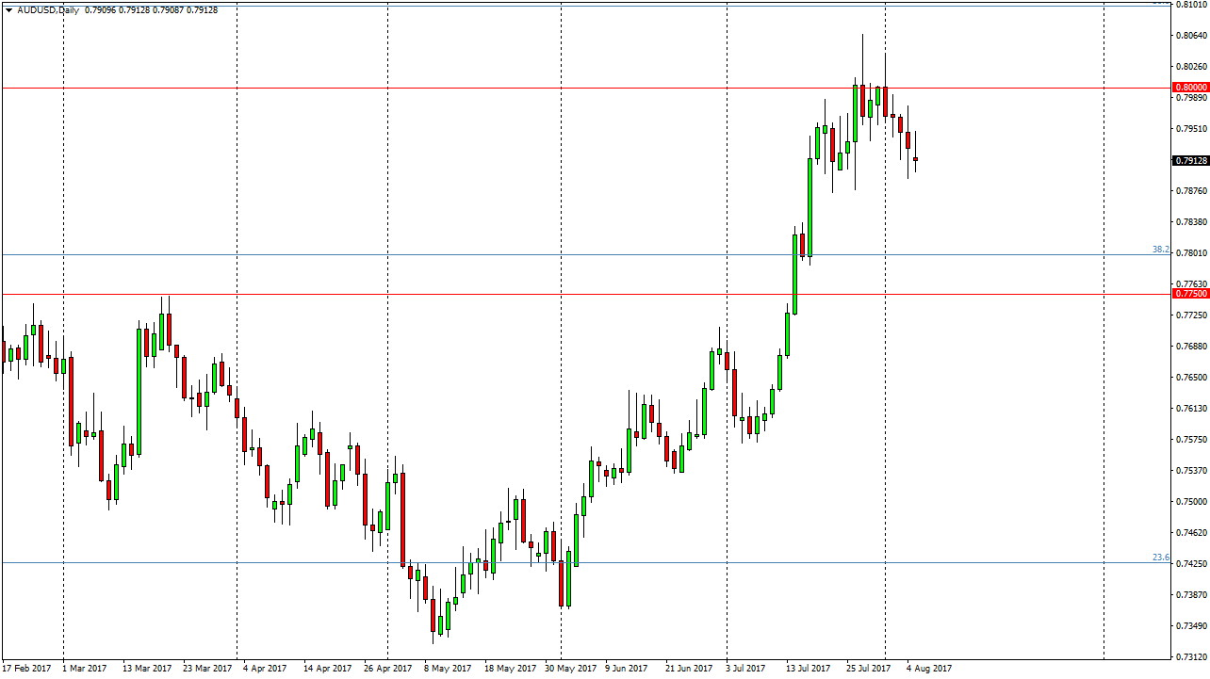Click the 23.6 Fibonacci level label
1210x679 pixels.
click(x=1161, y=558)
